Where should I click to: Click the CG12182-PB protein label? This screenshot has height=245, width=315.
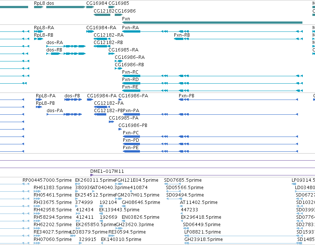click(x=108, y=110)
